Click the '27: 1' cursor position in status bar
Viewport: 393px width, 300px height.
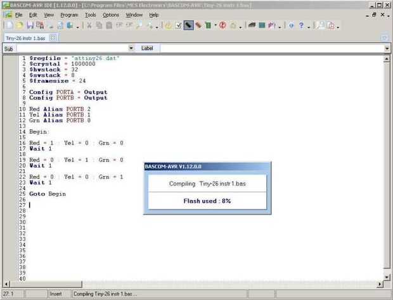point(8,294)
